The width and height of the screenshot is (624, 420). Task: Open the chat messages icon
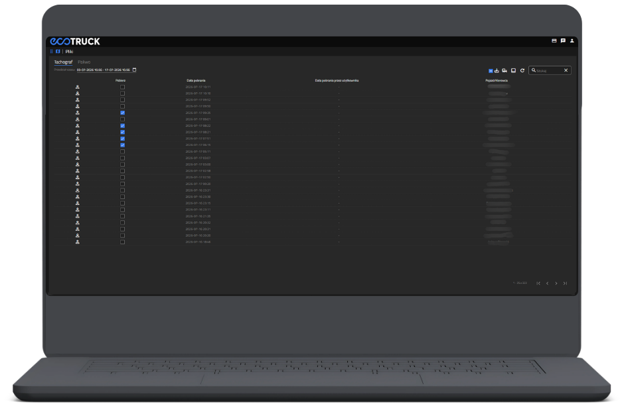point(563,40)
